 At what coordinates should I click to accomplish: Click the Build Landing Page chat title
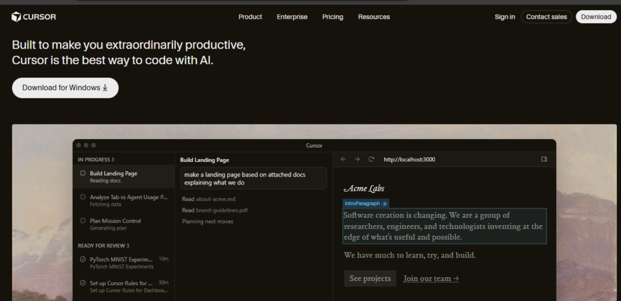(x=204, y=160)
